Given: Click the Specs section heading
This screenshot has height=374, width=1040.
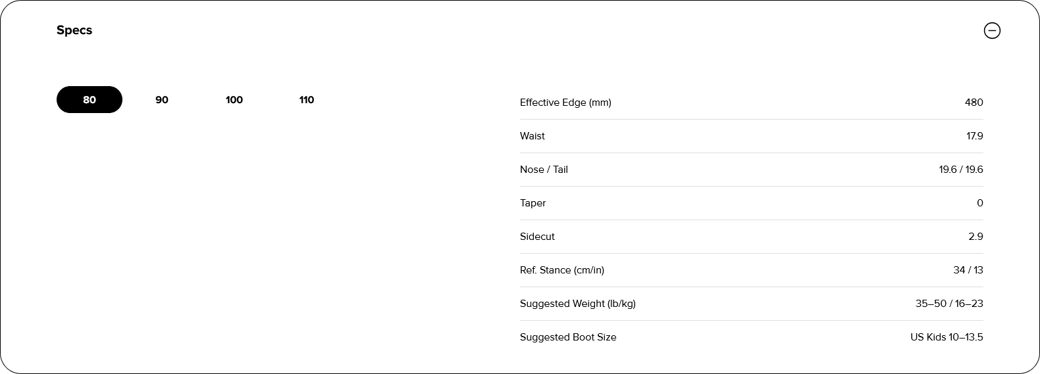Looking at the screenshot, I should 74,30.
